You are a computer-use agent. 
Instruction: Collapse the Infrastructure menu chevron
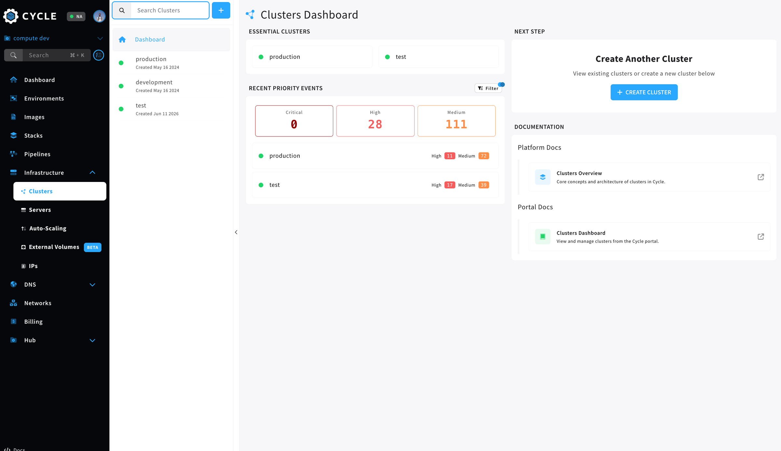click(x=92, y=173)
